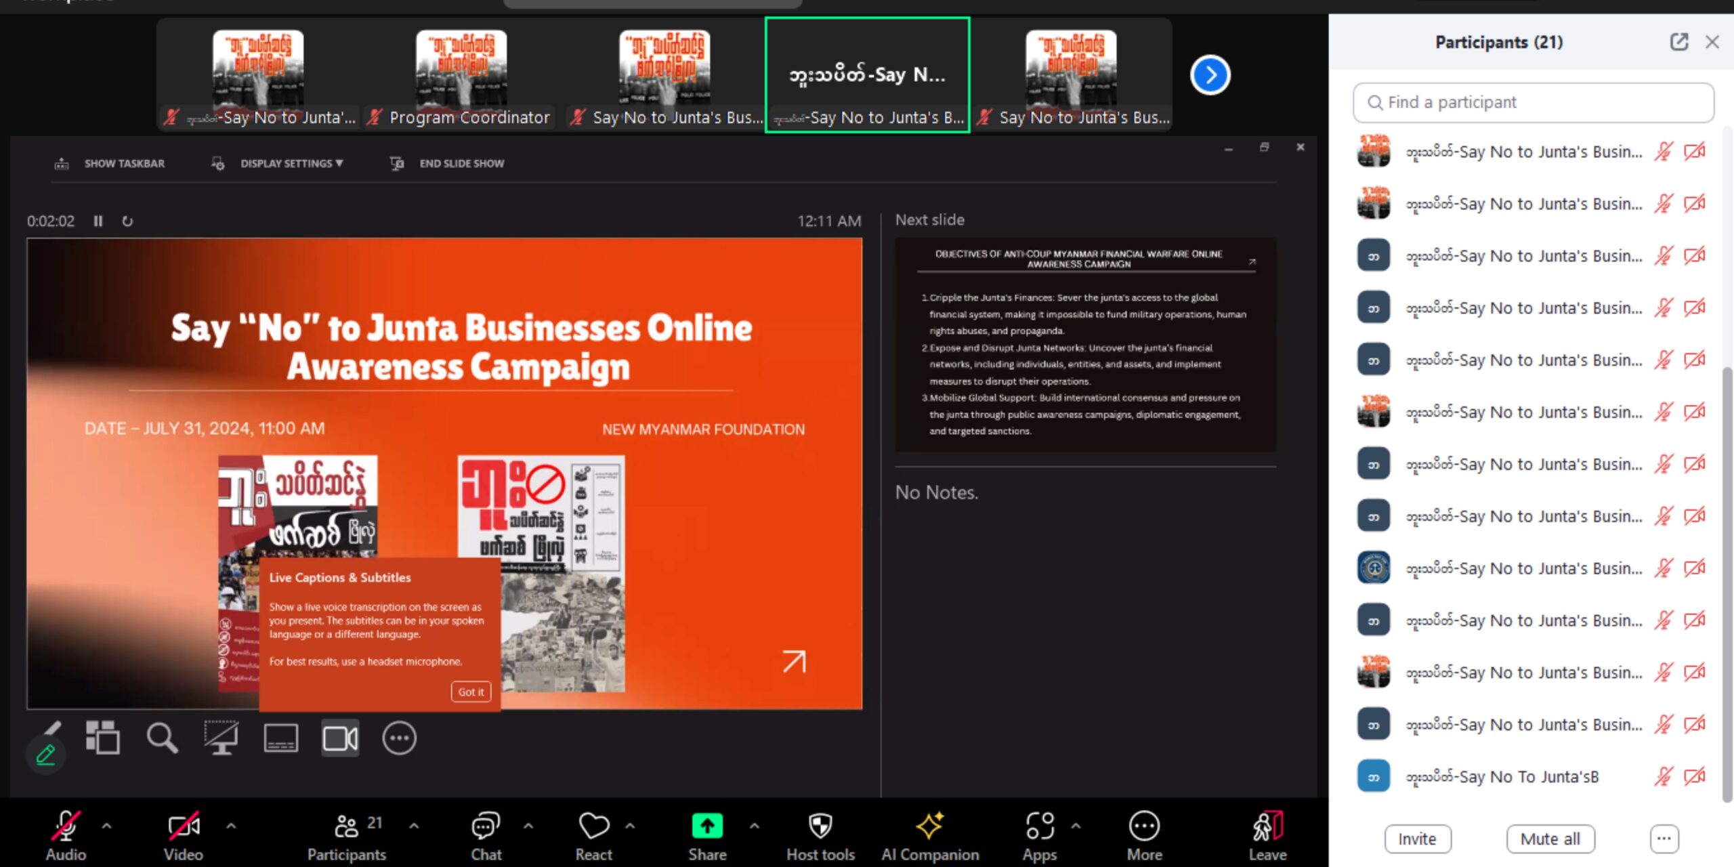Click the Mute all button
This screenshot has height=867, width=1734.
coord(1550,839)
